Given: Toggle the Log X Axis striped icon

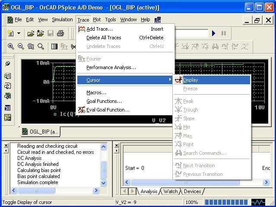Looking at the screenshot, I should click(x=54, y=47).
